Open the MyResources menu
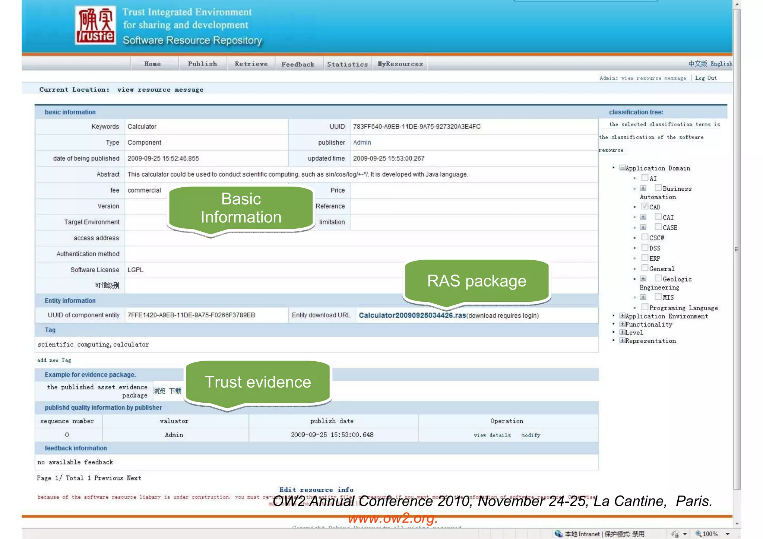The height and width of the screenshot is (539, 763). (x=400, y=64)
